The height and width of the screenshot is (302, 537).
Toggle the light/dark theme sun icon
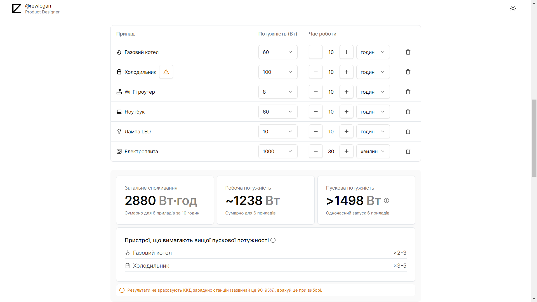513,8
